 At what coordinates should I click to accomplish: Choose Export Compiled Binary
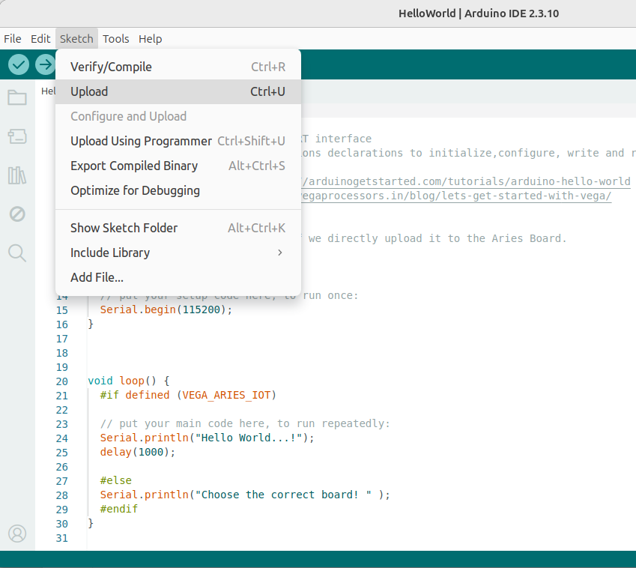178,166
